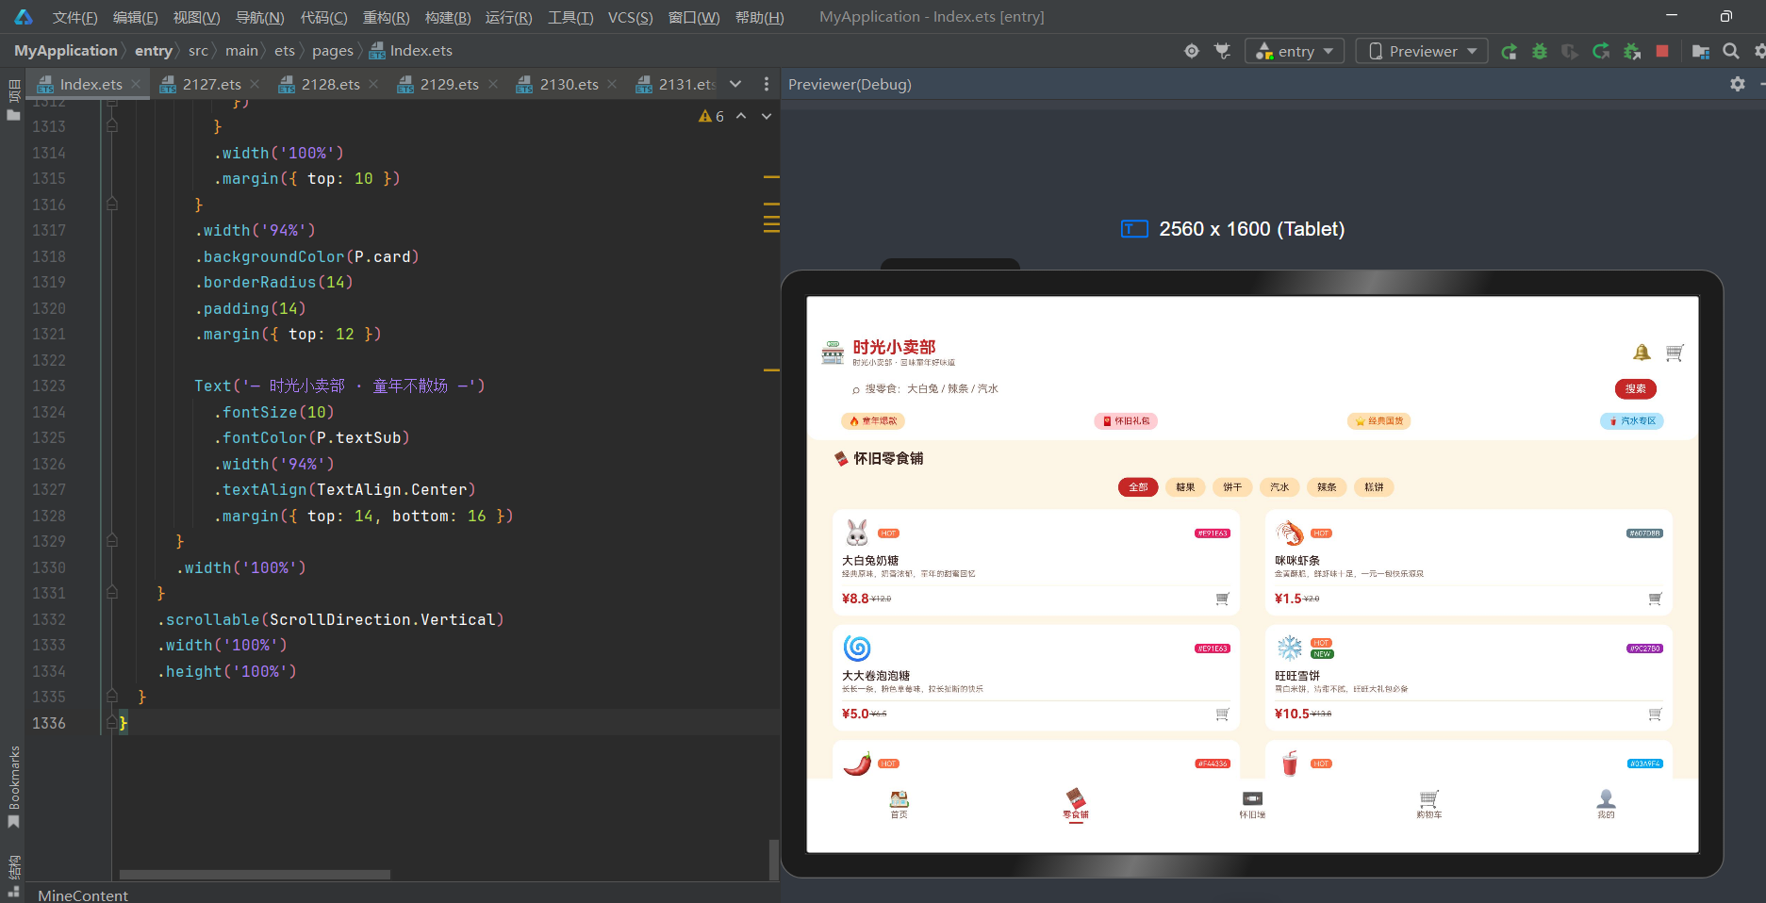The width and height of the screenshot is (1766, 903).
Task: Open the Bookmarks tool window on left edge
Action: tap(13, 787)
